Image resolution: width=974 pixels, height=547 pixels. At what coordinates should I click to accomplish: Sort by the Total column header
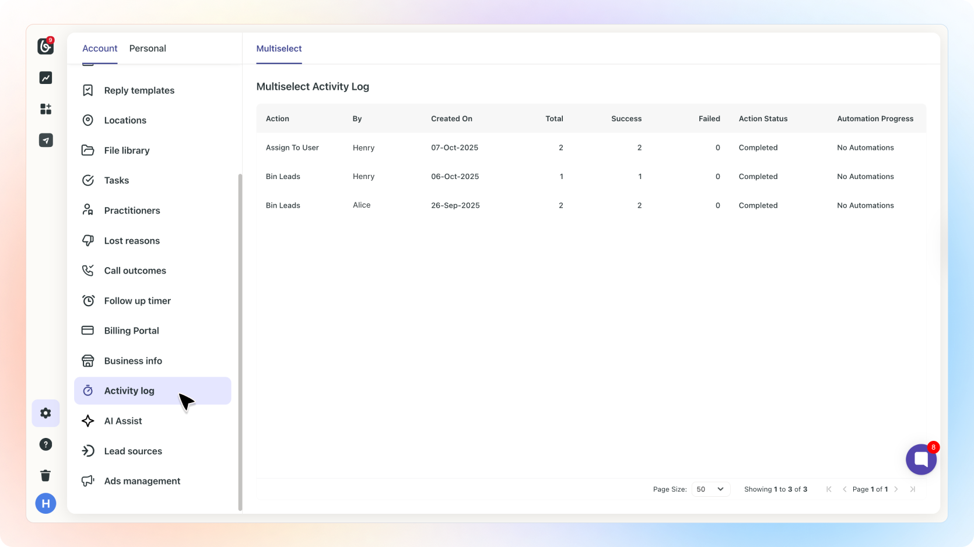[x=555, y=118]
